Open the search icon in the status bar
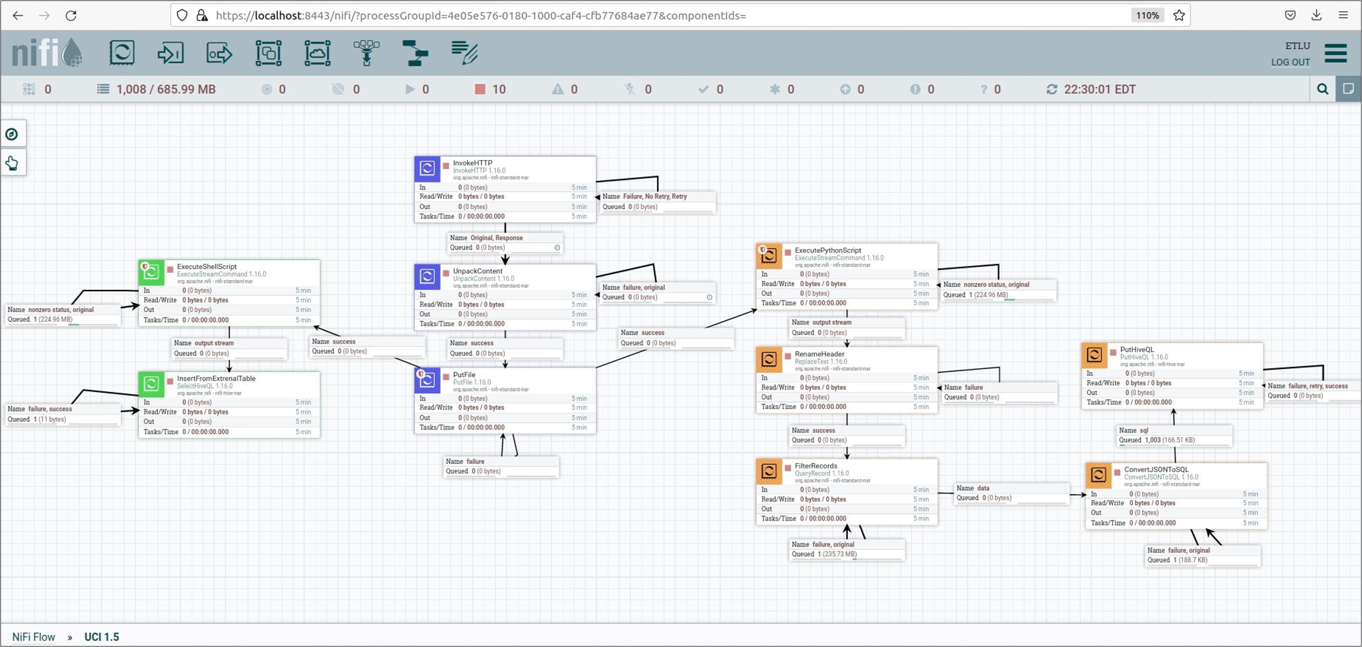1362x647 pixels. pyautogui.click(x=1323, y=89)
